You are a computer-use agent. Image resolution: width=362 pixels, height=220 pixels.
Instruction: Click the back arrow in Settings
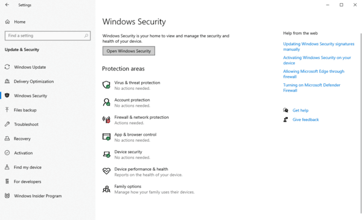click(x=7, y=5)
